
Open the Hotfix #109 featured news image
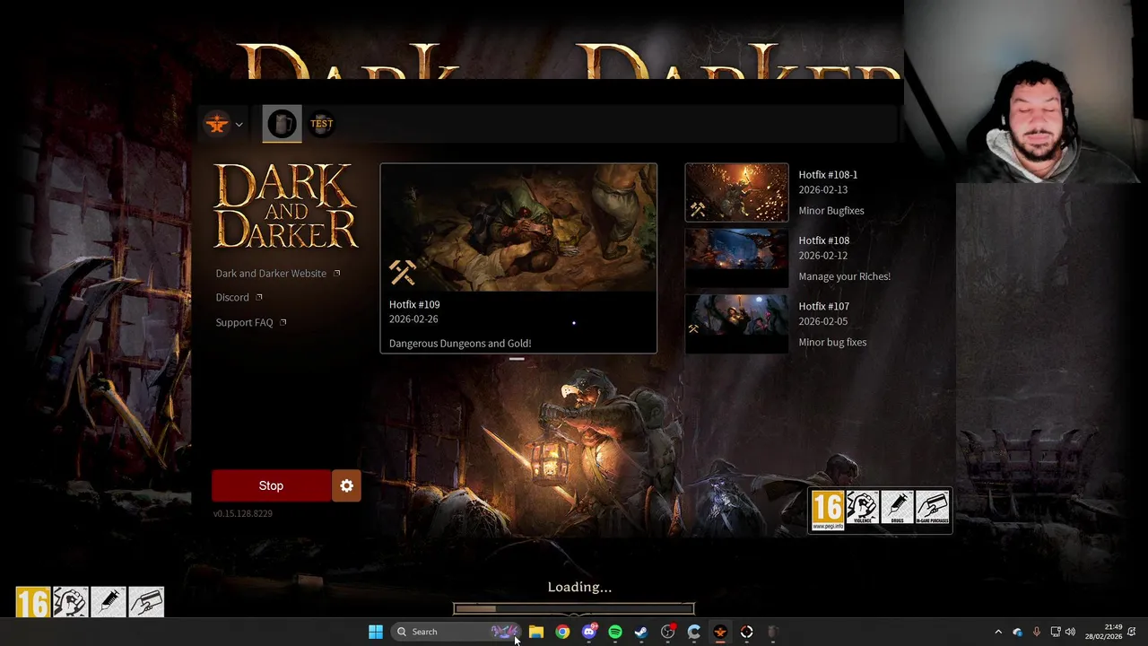pos(518,228)
